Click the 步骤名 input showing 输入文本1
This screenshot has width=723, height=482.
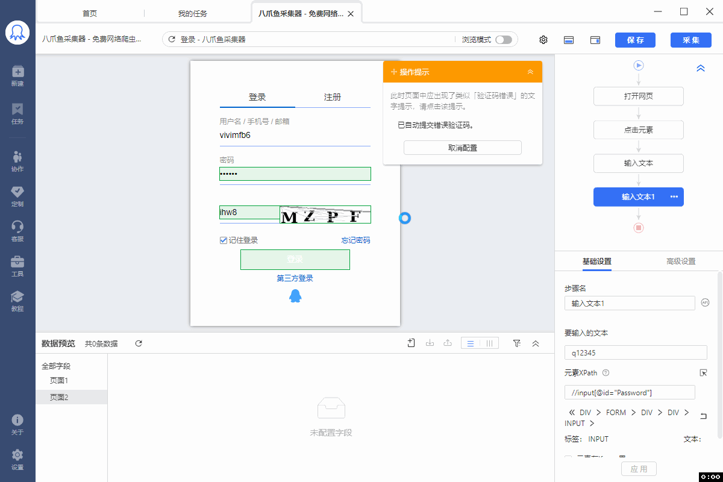point(630,303)
